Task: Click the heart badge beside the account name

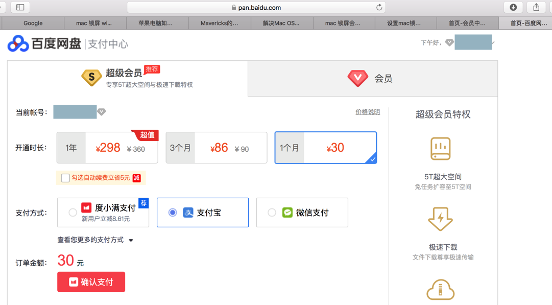Action: pyautogui.click(x=102, y=112)
